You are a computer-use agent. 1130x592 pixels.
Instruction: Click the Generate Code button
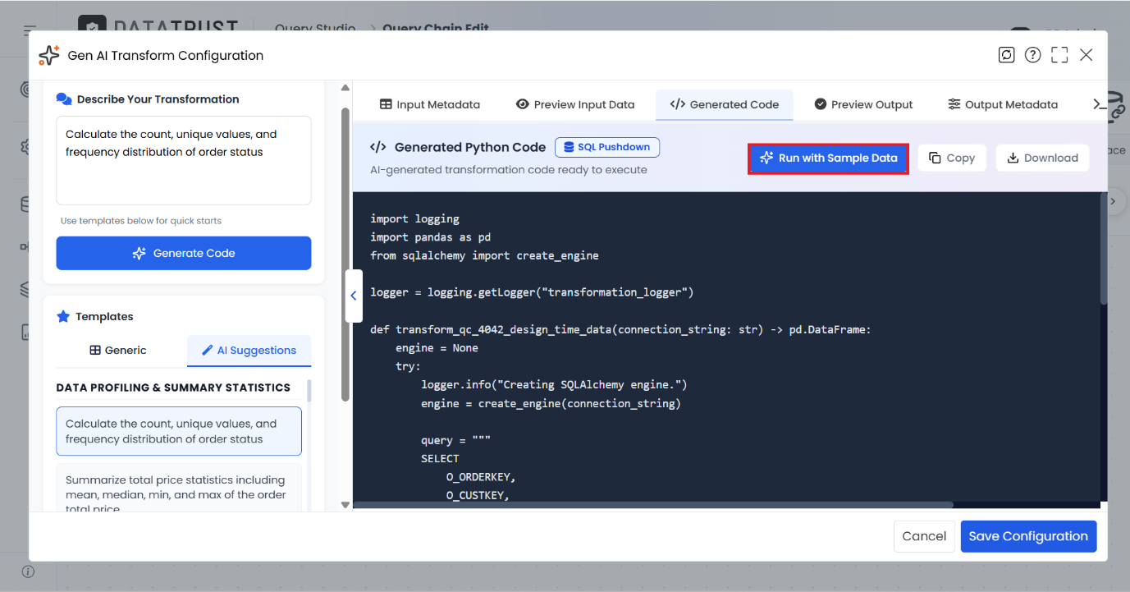point(184,253)
